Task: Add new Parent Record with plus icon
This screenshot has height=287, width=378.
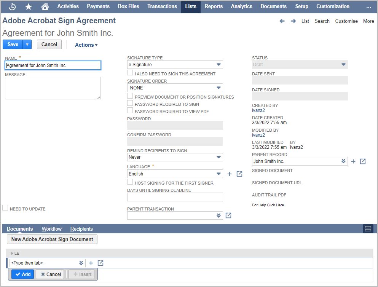Action: coord(353,161)
